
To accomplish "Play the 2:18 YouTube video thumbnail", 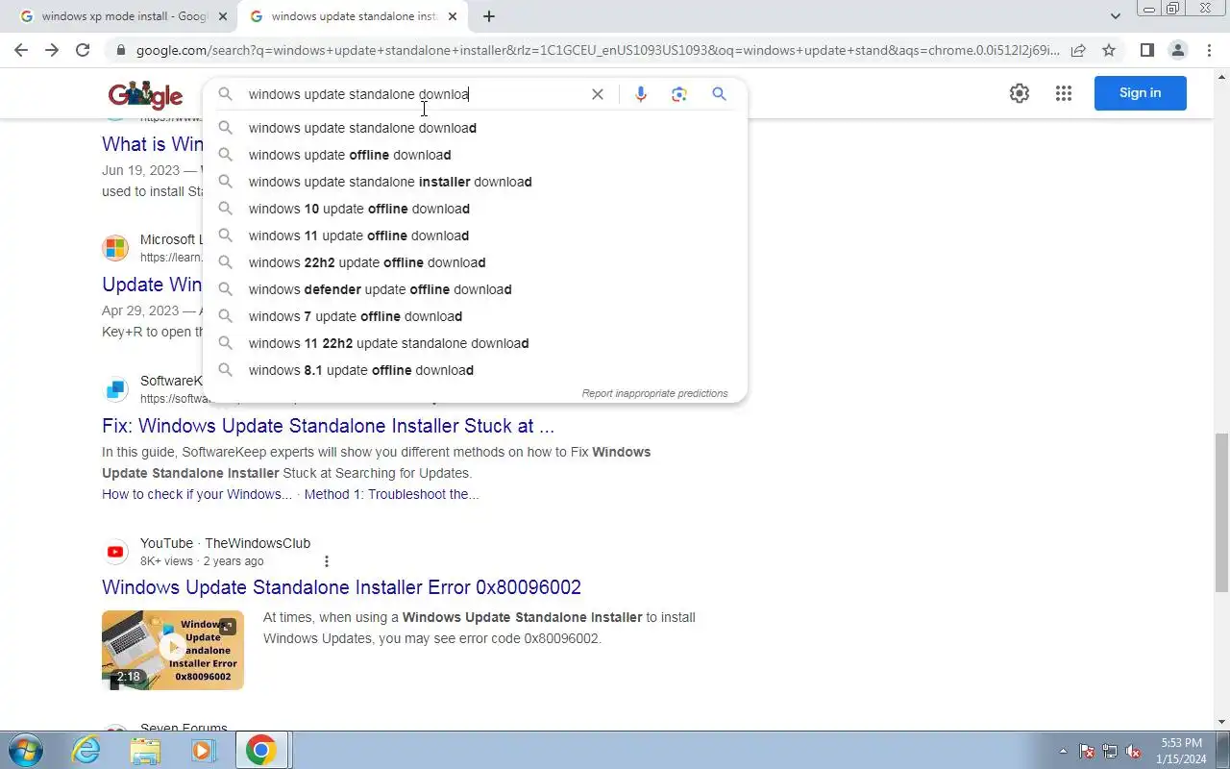I will coord(173,650).
